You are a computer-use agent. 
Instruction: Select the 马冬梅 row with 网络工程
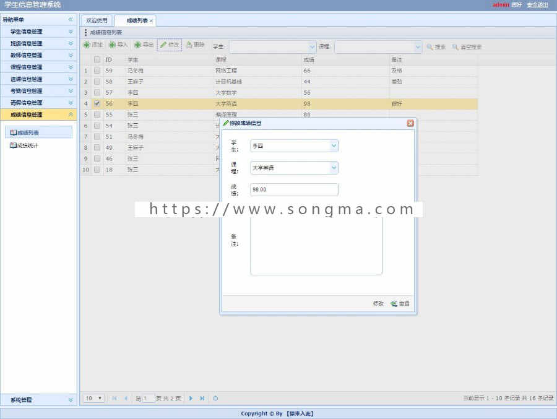pyautogui.click(x=279, y=71)
